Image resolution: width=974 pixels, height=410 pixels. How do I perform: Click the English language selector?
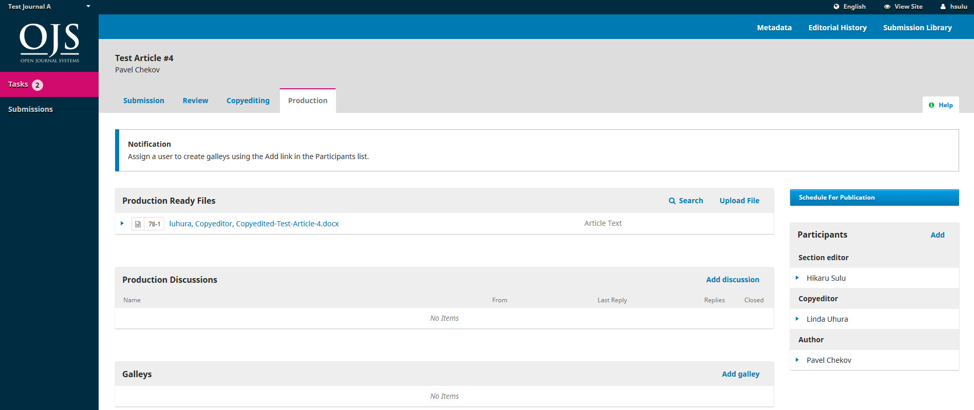(849, 7)
